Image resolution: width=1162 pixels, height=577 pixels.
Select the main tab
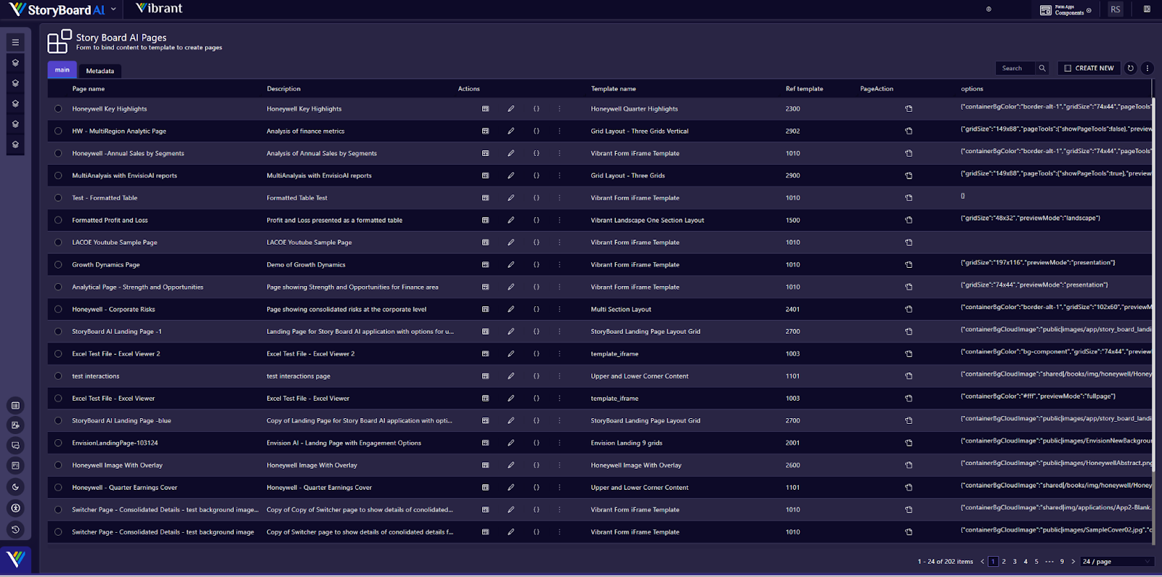pos(62,70)
